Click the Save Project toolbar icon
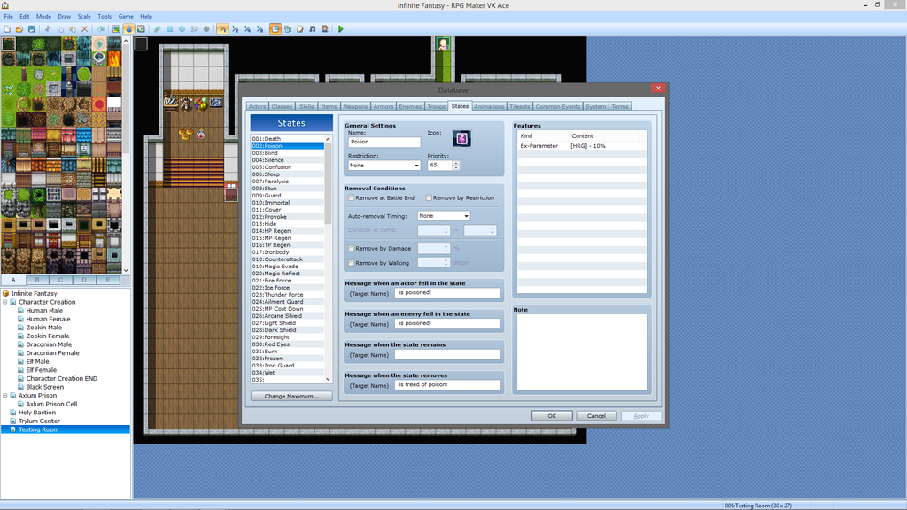 click(31, 29)
